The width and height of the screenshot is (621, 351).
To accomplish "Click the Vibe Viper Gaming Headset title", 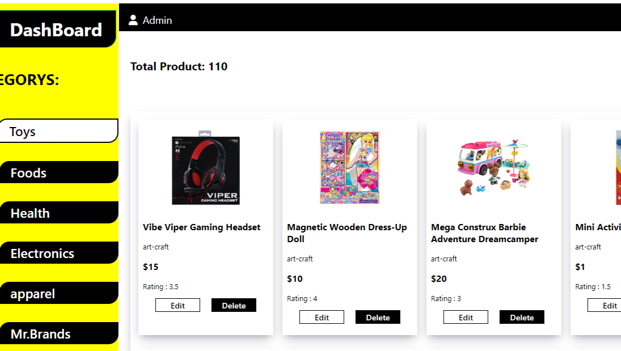I will [x=201, y=227].
